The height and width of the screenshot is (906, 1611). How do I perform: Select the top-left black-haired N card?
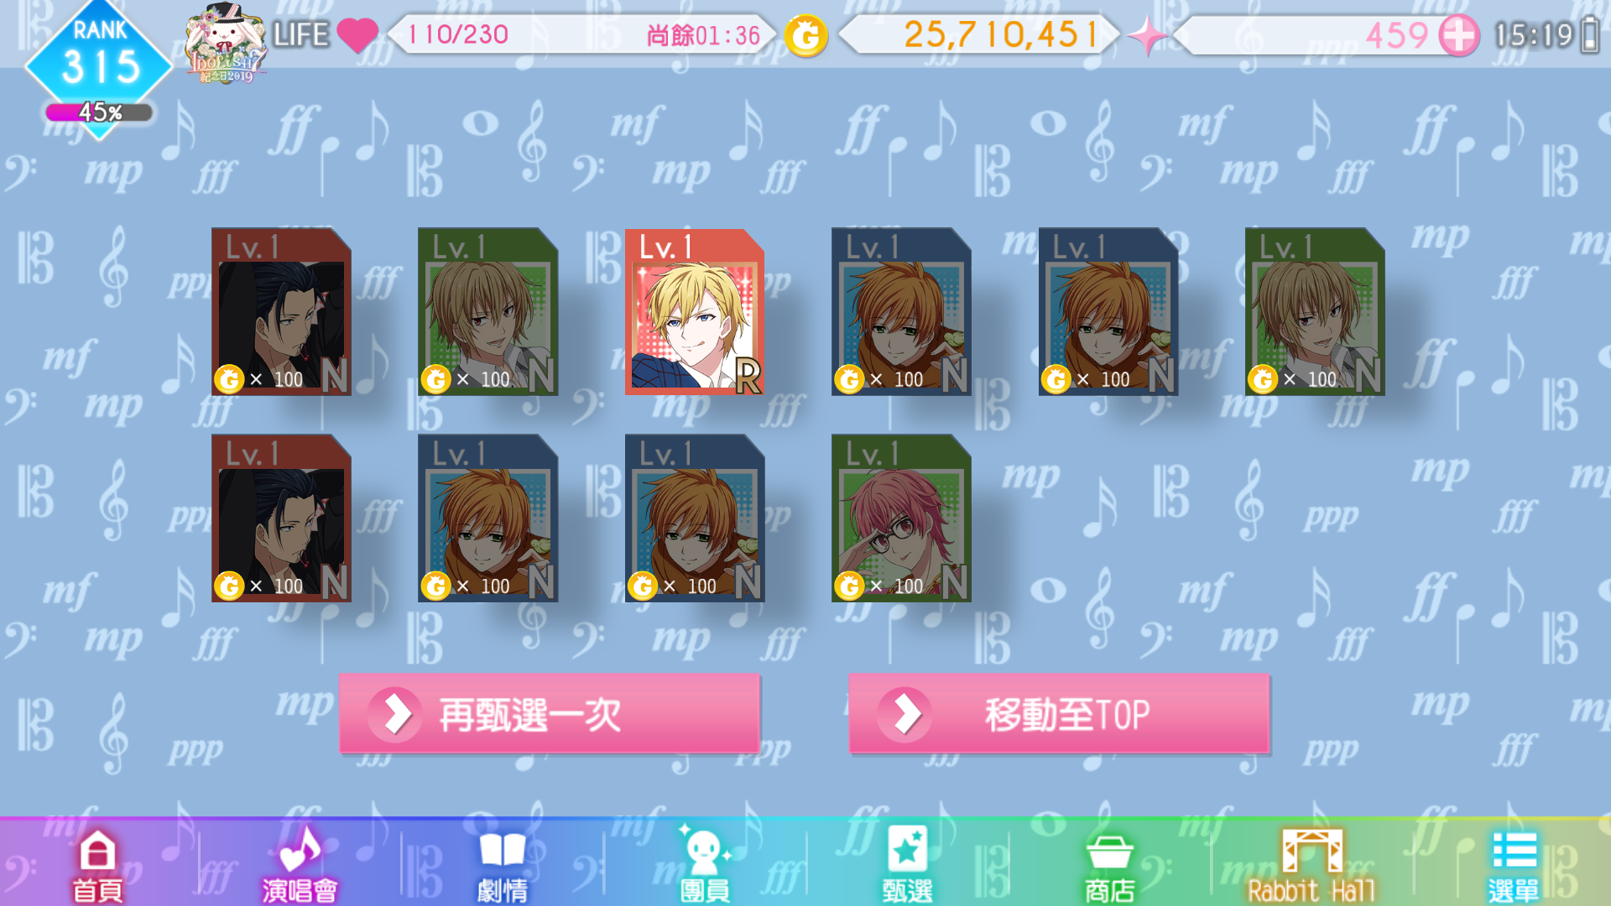tap(281, 311)
